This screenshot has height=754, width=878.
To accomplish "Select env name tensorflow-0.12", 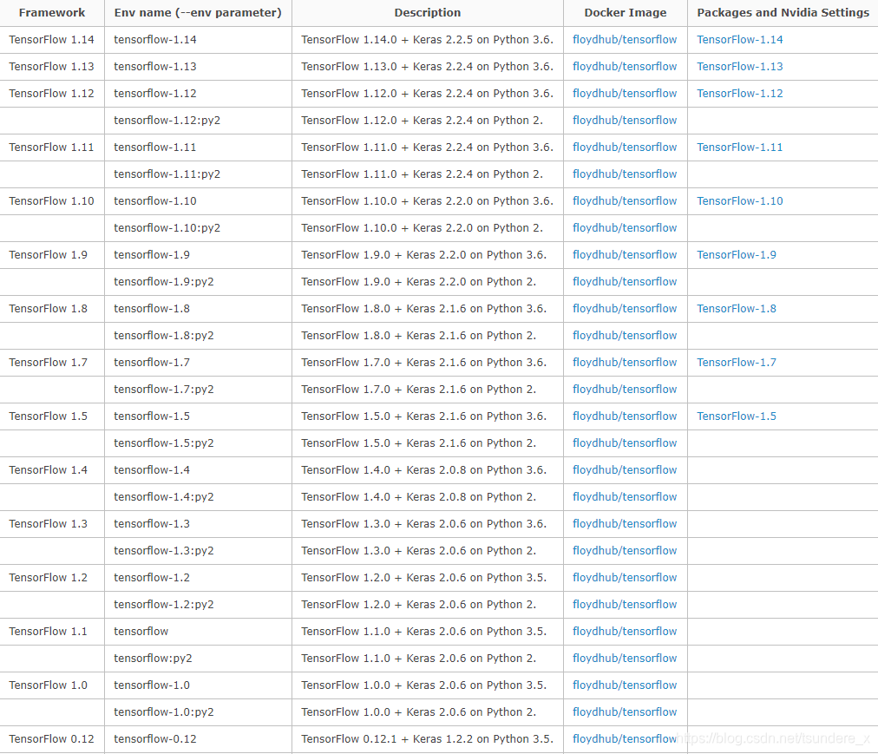I will click(155, 739).
